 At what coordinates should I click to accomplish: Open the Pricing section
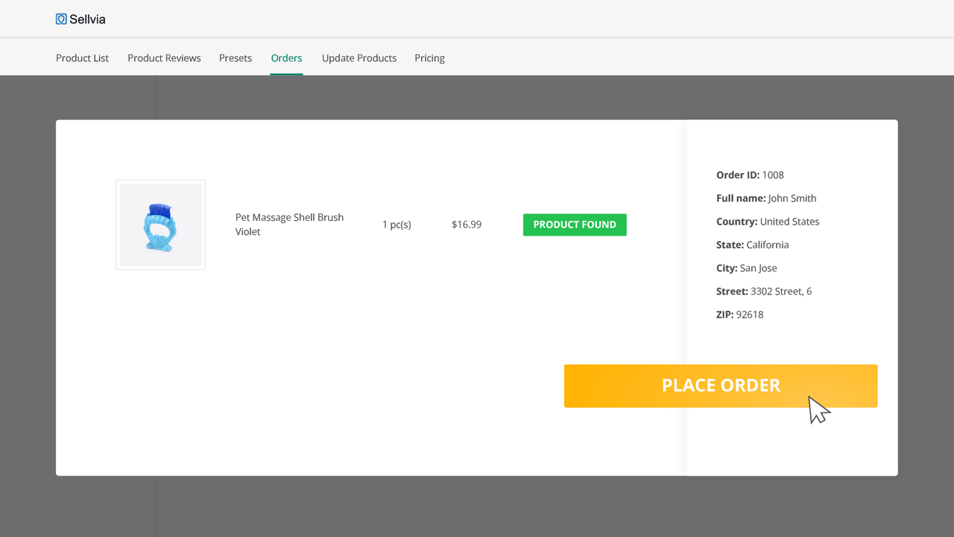click(430, 57)
